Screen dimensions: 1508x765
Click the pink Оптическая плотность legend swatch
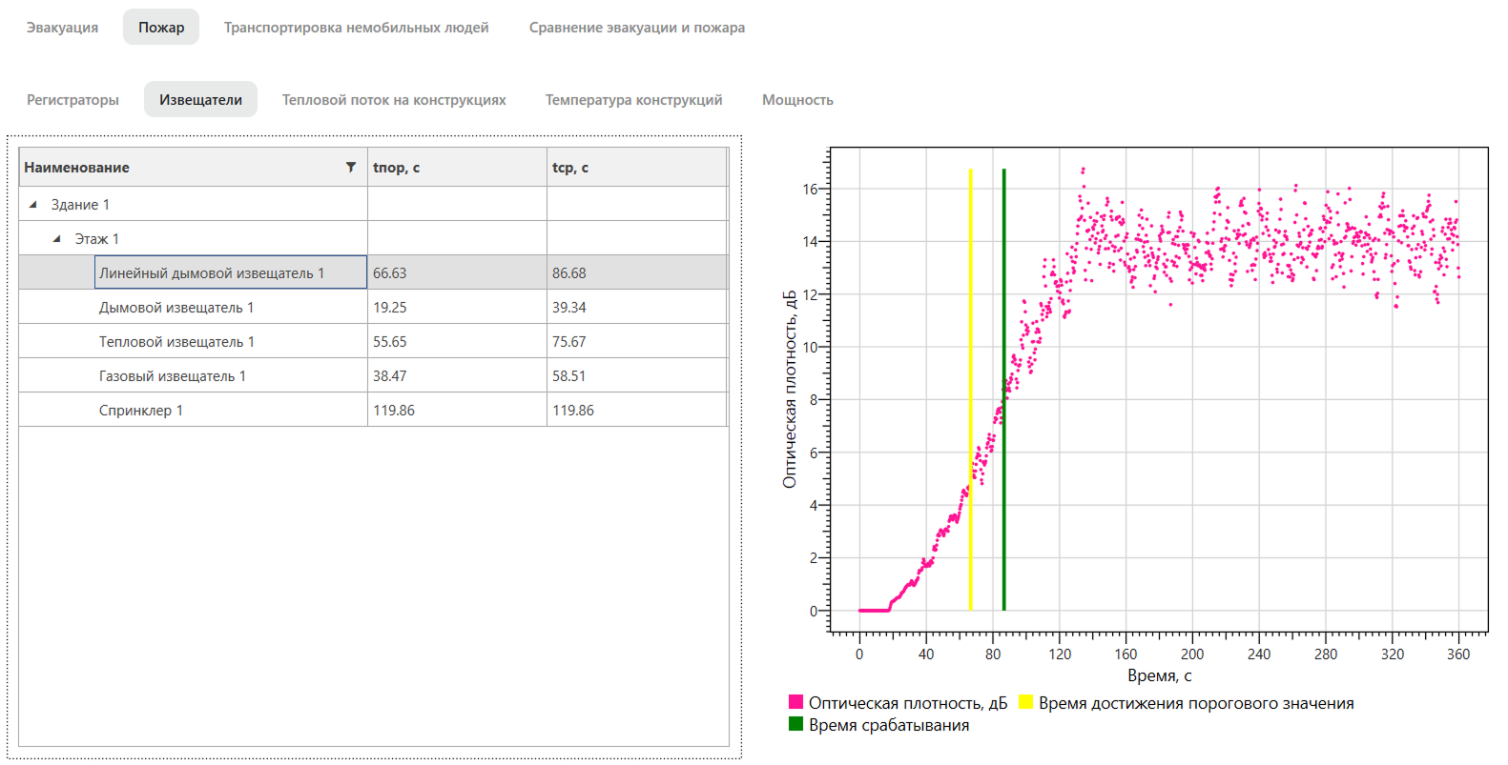tap(795, 702)
